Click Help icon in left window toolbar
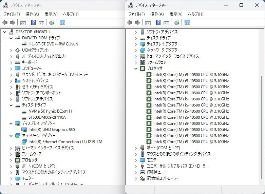The height and width of the screenshot is (194, 265). (x=34, y=22)
